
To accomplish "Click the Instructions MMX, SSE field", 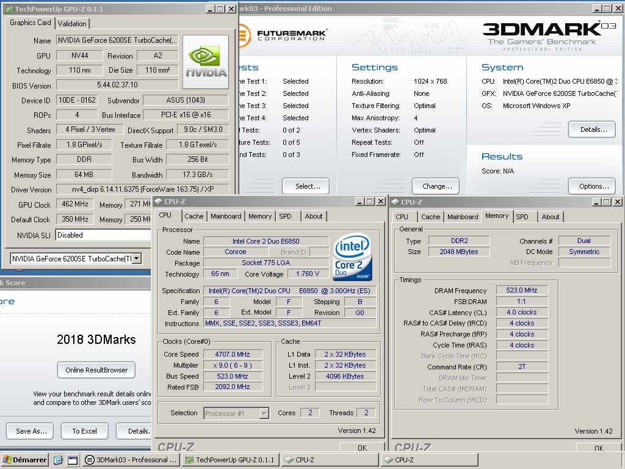I will (290, 324).
